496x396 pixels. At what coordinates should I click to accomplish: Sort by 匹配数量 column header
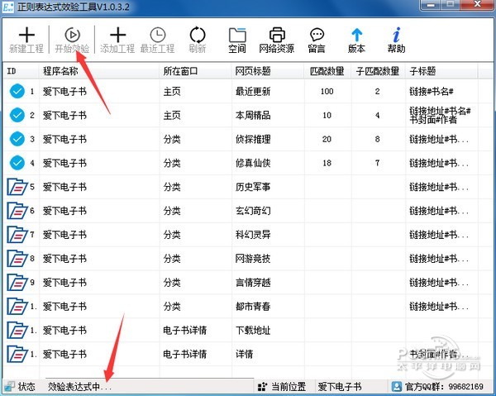coord(327,71)
